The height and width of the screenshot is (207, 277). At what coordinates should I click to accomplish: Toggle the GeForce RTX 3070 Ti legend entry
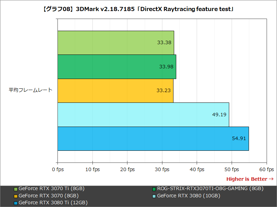click(52, 189)
